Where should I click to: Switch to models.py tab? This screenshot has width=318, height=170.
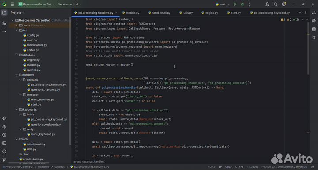[x=131, y=12]
